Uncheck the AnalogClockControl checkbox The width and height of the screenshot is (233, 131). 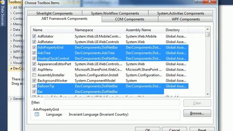point(34,58)
